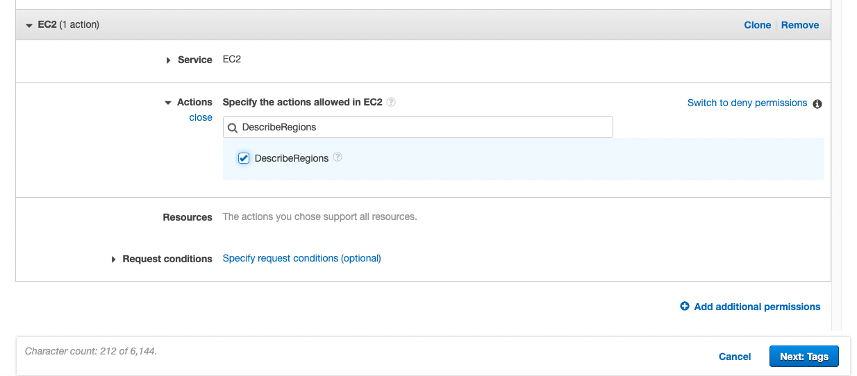857x376 pixels.
Task: Uncheck the DescribeRegions checkbox
Action: [244, 158]
